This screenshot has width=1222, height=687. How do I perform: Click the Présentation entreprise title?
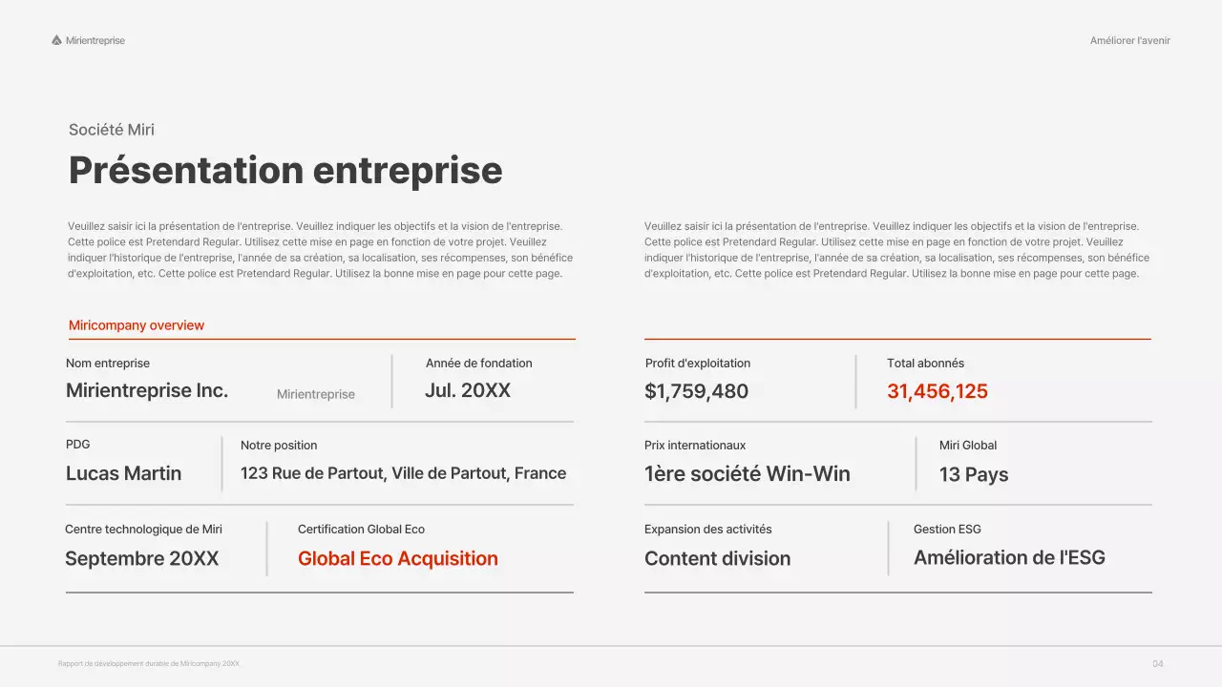pos(285,170)
